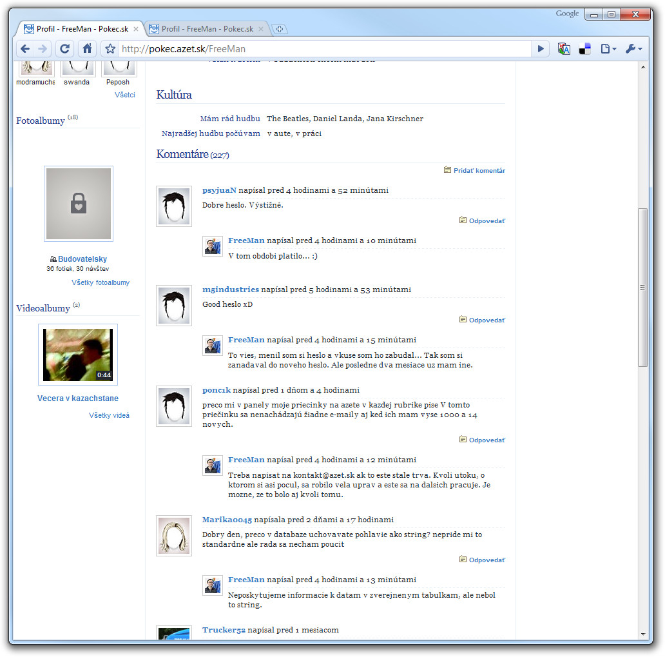
Task: Reply to m5industries via Odpovedať
Action: click(487, 320)
